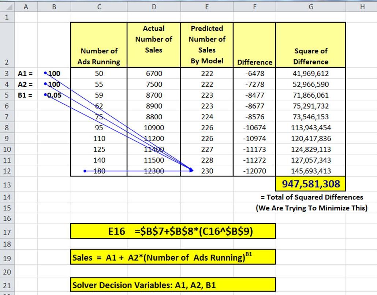
Task: Click cell B5 containing value 0.05
Action: click(x=54, y=95)
